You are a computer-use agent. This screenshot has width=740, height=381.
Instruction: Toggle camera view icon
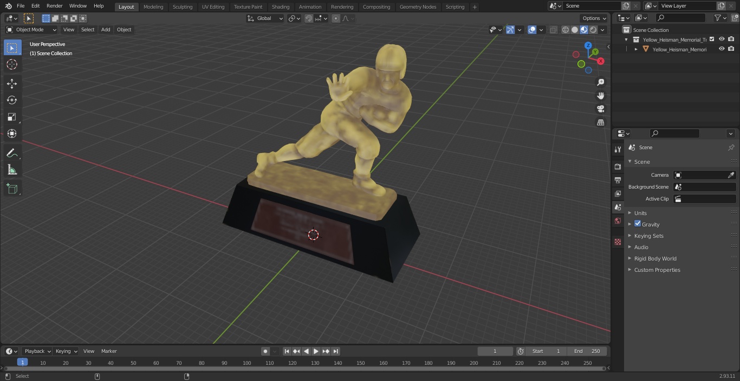600,109
